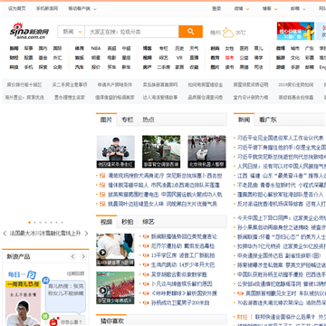326x326 pixels.
Task: Open 二手房 in the navigation
Action: 164,67
